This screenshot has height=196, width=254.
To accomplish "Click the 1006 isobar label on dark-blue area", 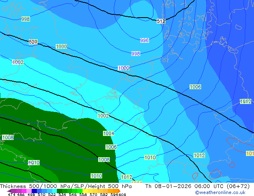I will pos(195,87).
